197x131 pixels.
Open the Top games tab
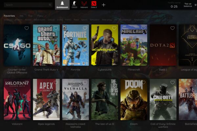pos(30,16)
